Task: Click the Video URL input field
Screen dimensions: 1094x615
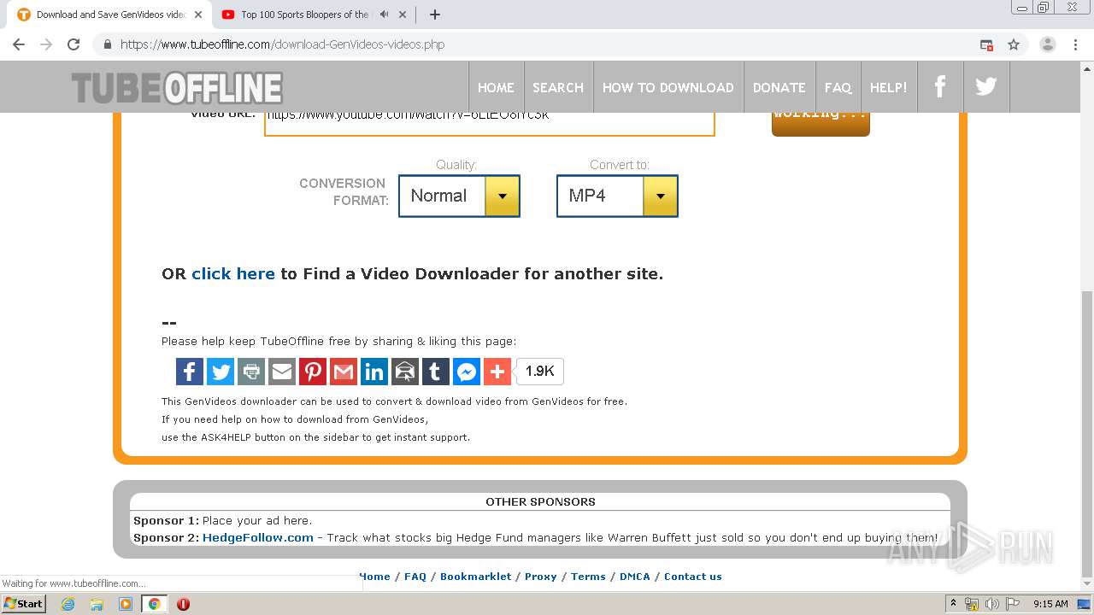Action: 490,124
